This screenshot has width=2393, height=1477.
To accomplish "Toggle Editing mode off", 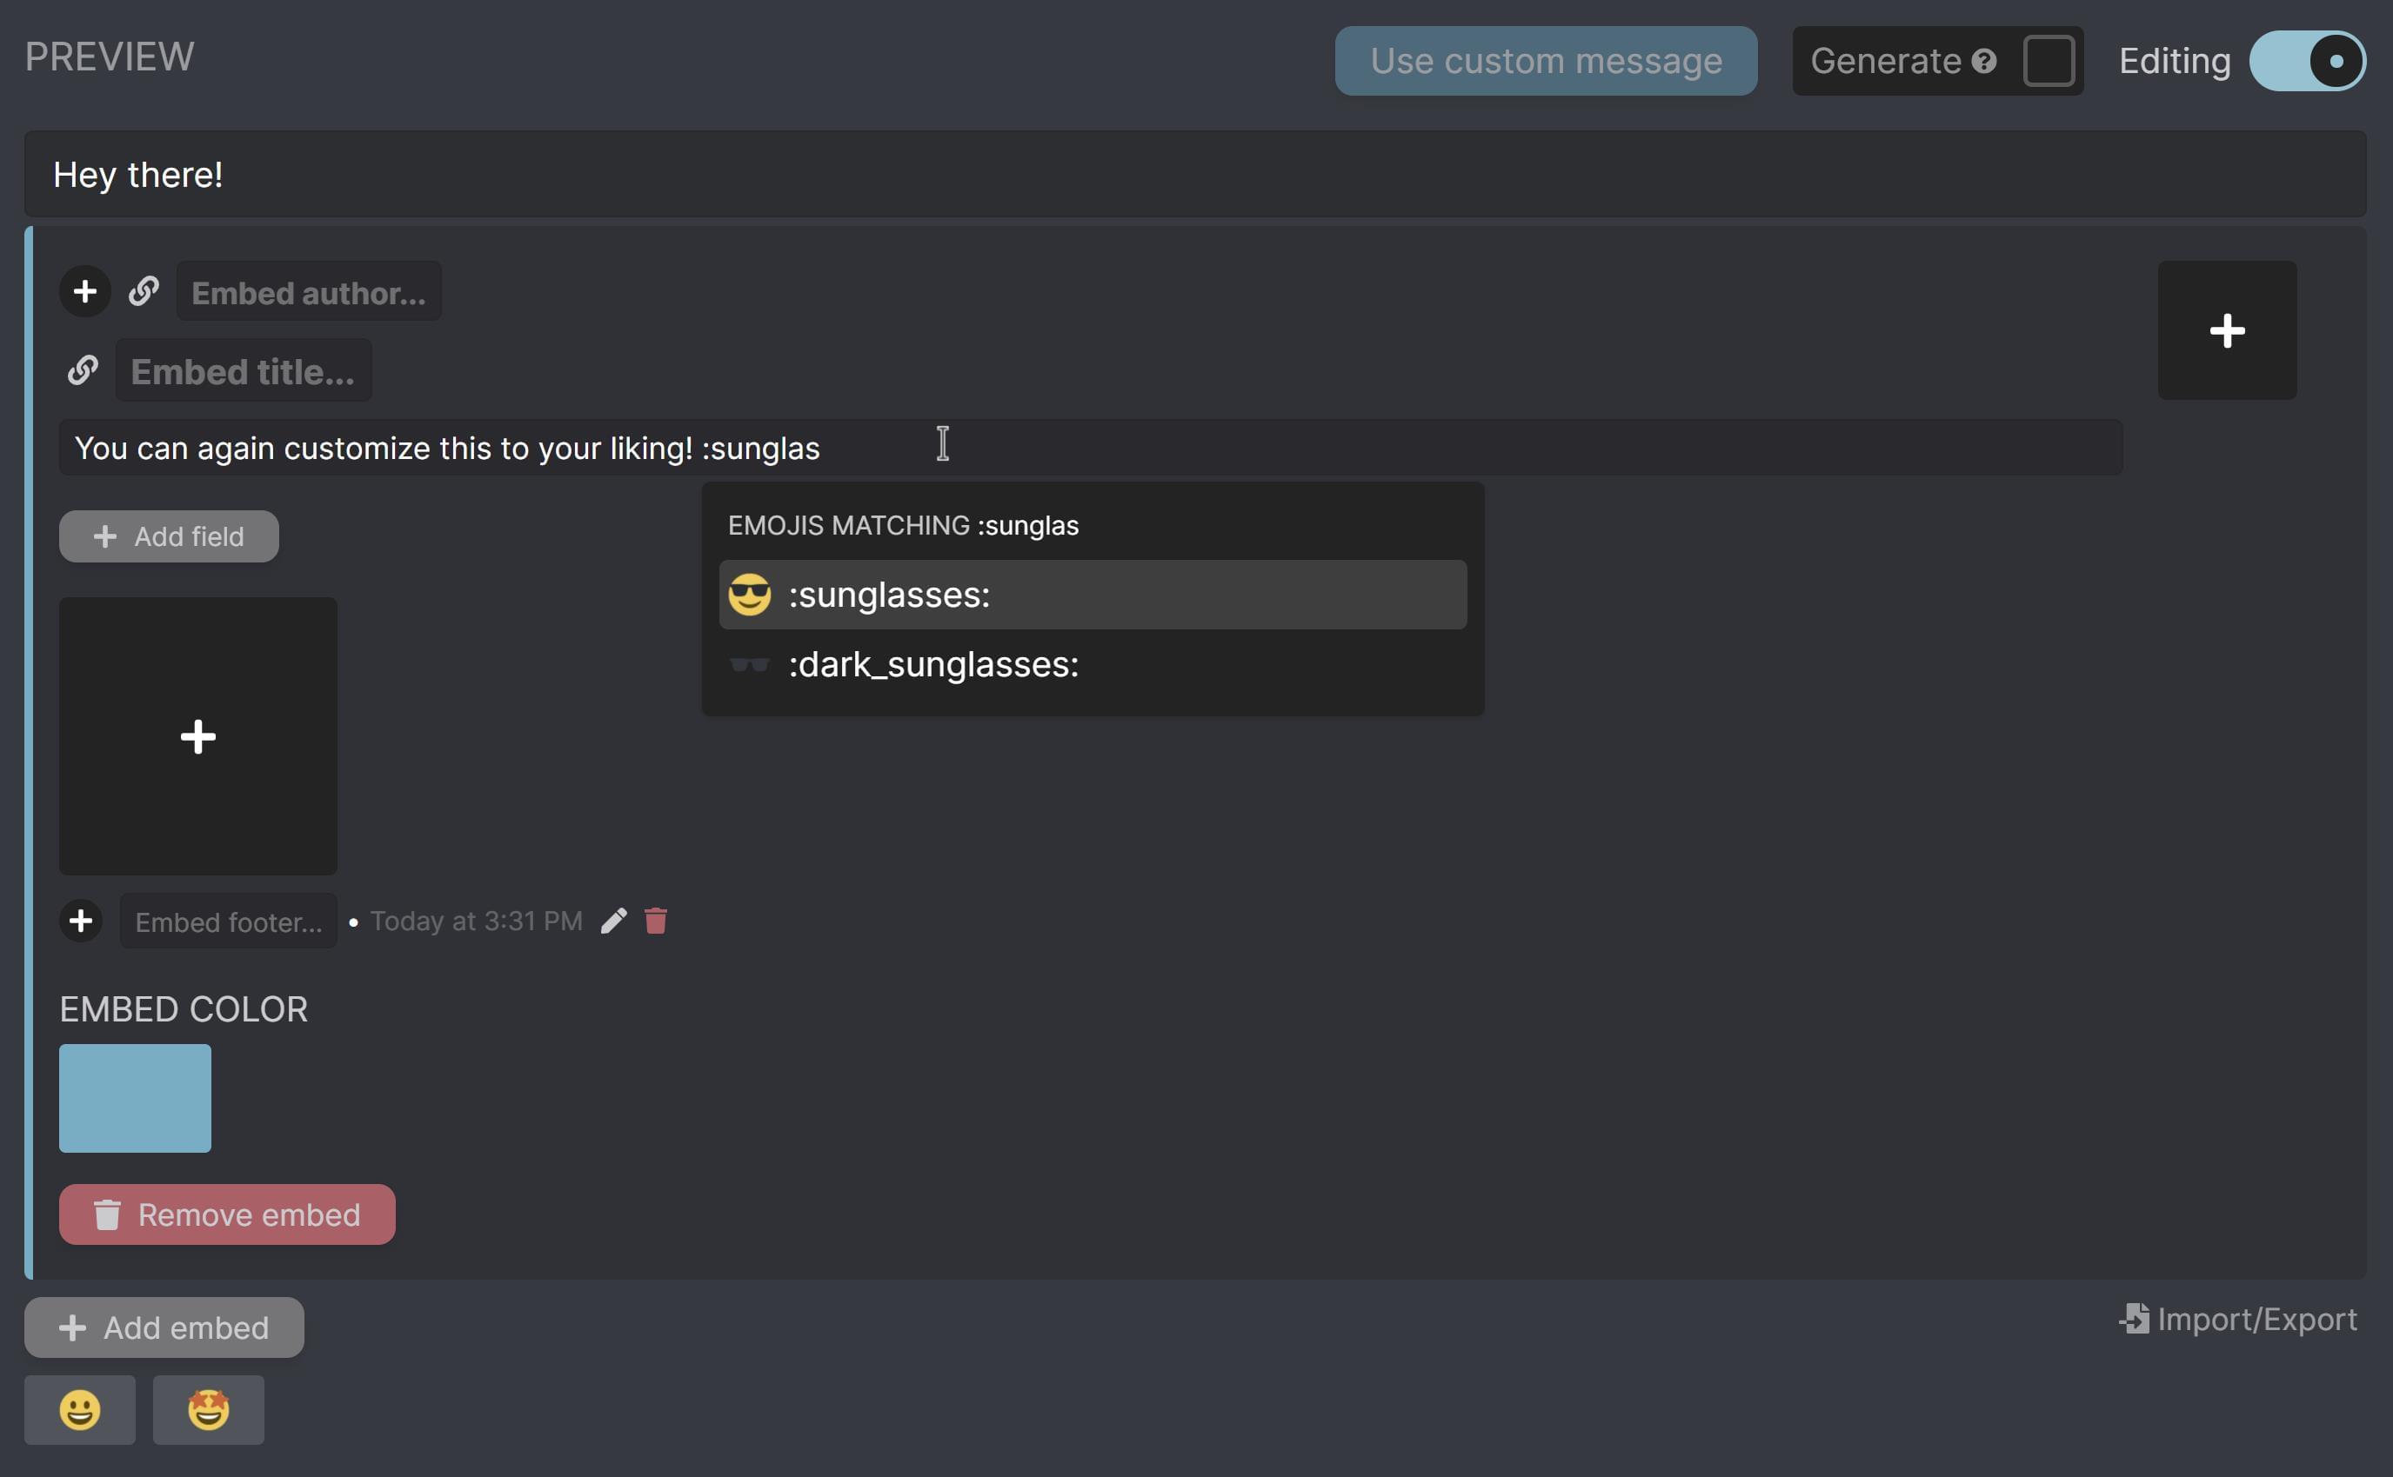I will click(2308, 61).
